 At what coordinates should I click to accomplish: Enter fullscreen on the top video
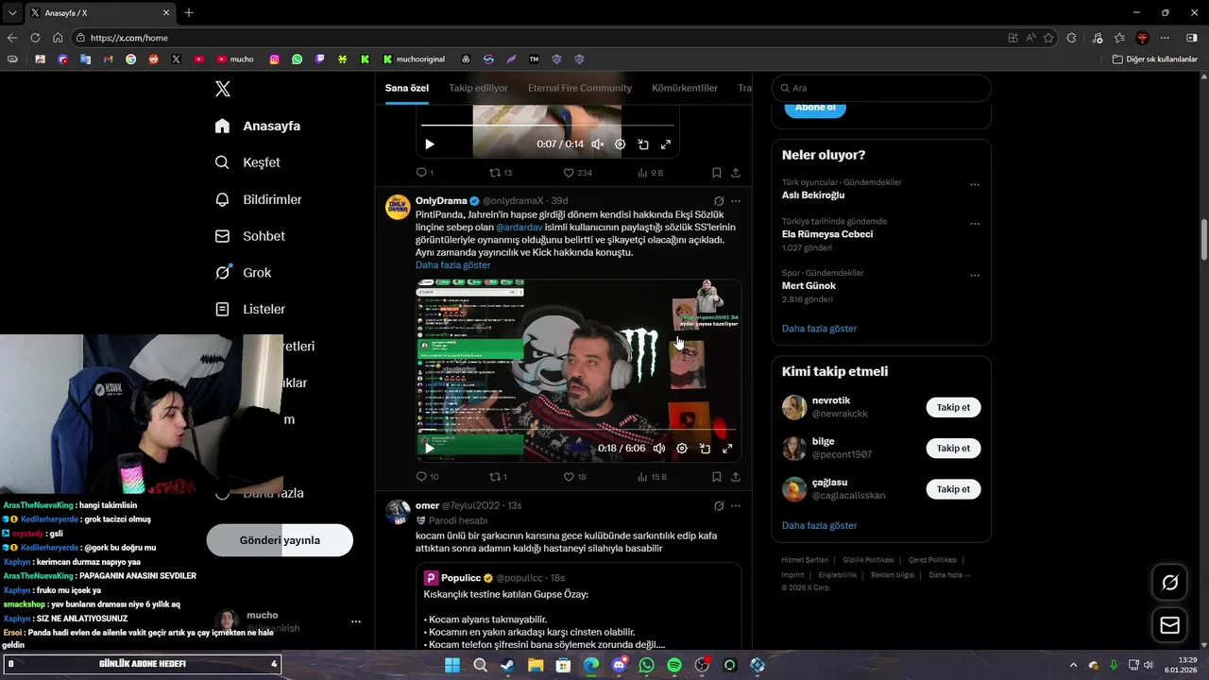tap(666, 144)
